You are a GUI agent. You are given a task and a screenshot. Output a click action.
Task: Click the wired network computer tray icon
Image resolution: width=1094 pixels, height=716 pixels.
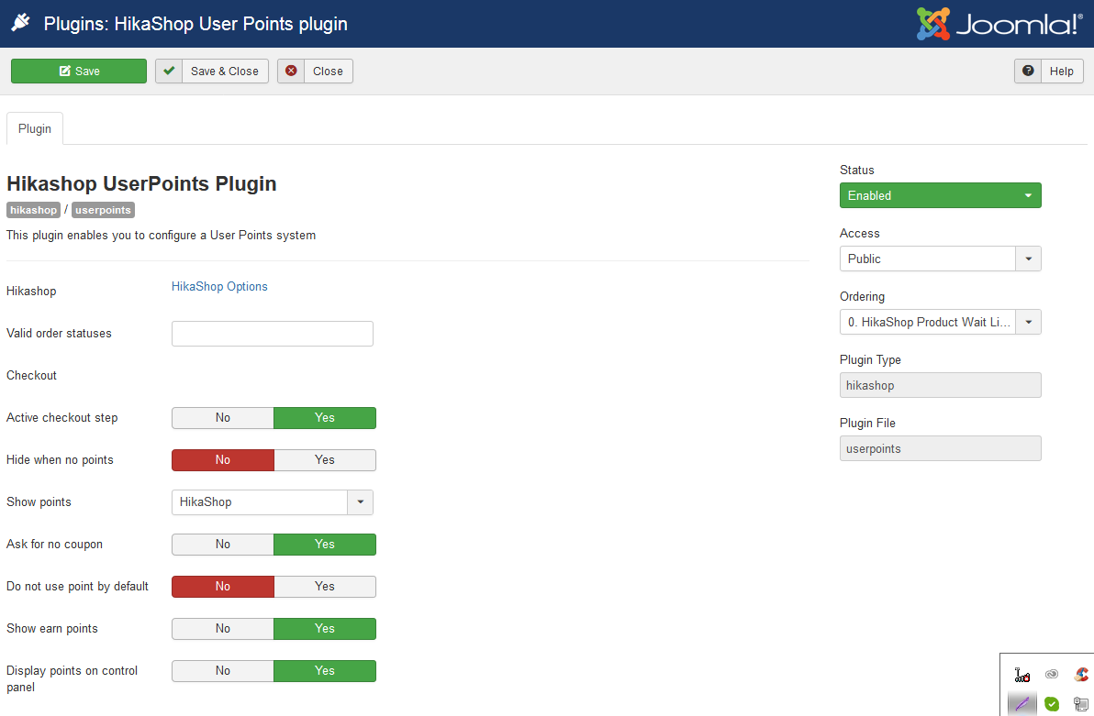click(x=1081, y=704)
